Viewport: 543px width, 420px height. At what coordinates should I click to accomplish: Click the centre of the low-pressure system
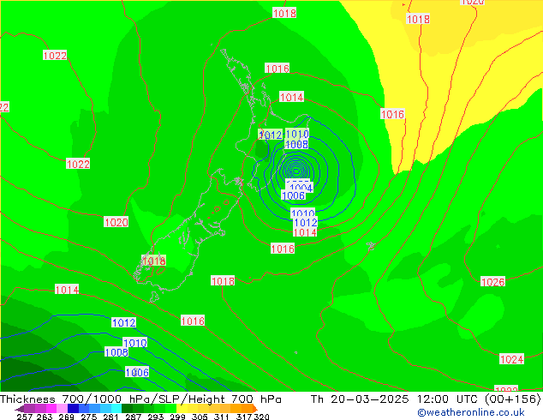[296, 171]
